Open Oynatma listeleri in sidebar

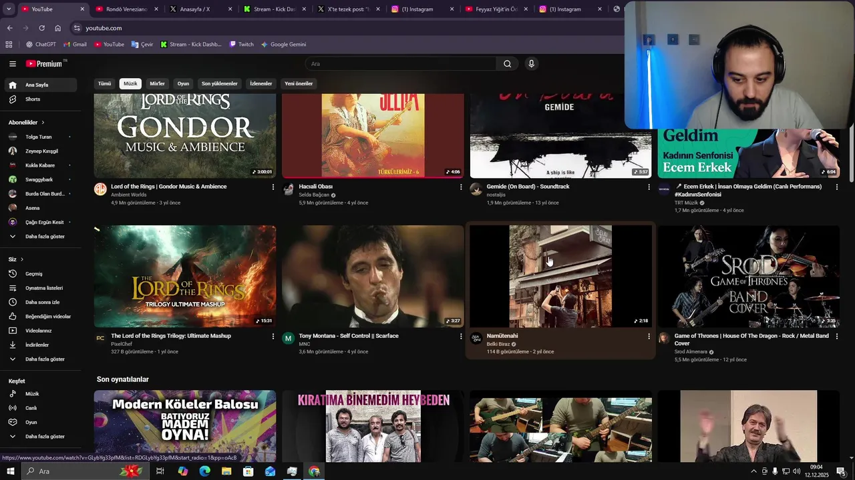coord(40,288)
